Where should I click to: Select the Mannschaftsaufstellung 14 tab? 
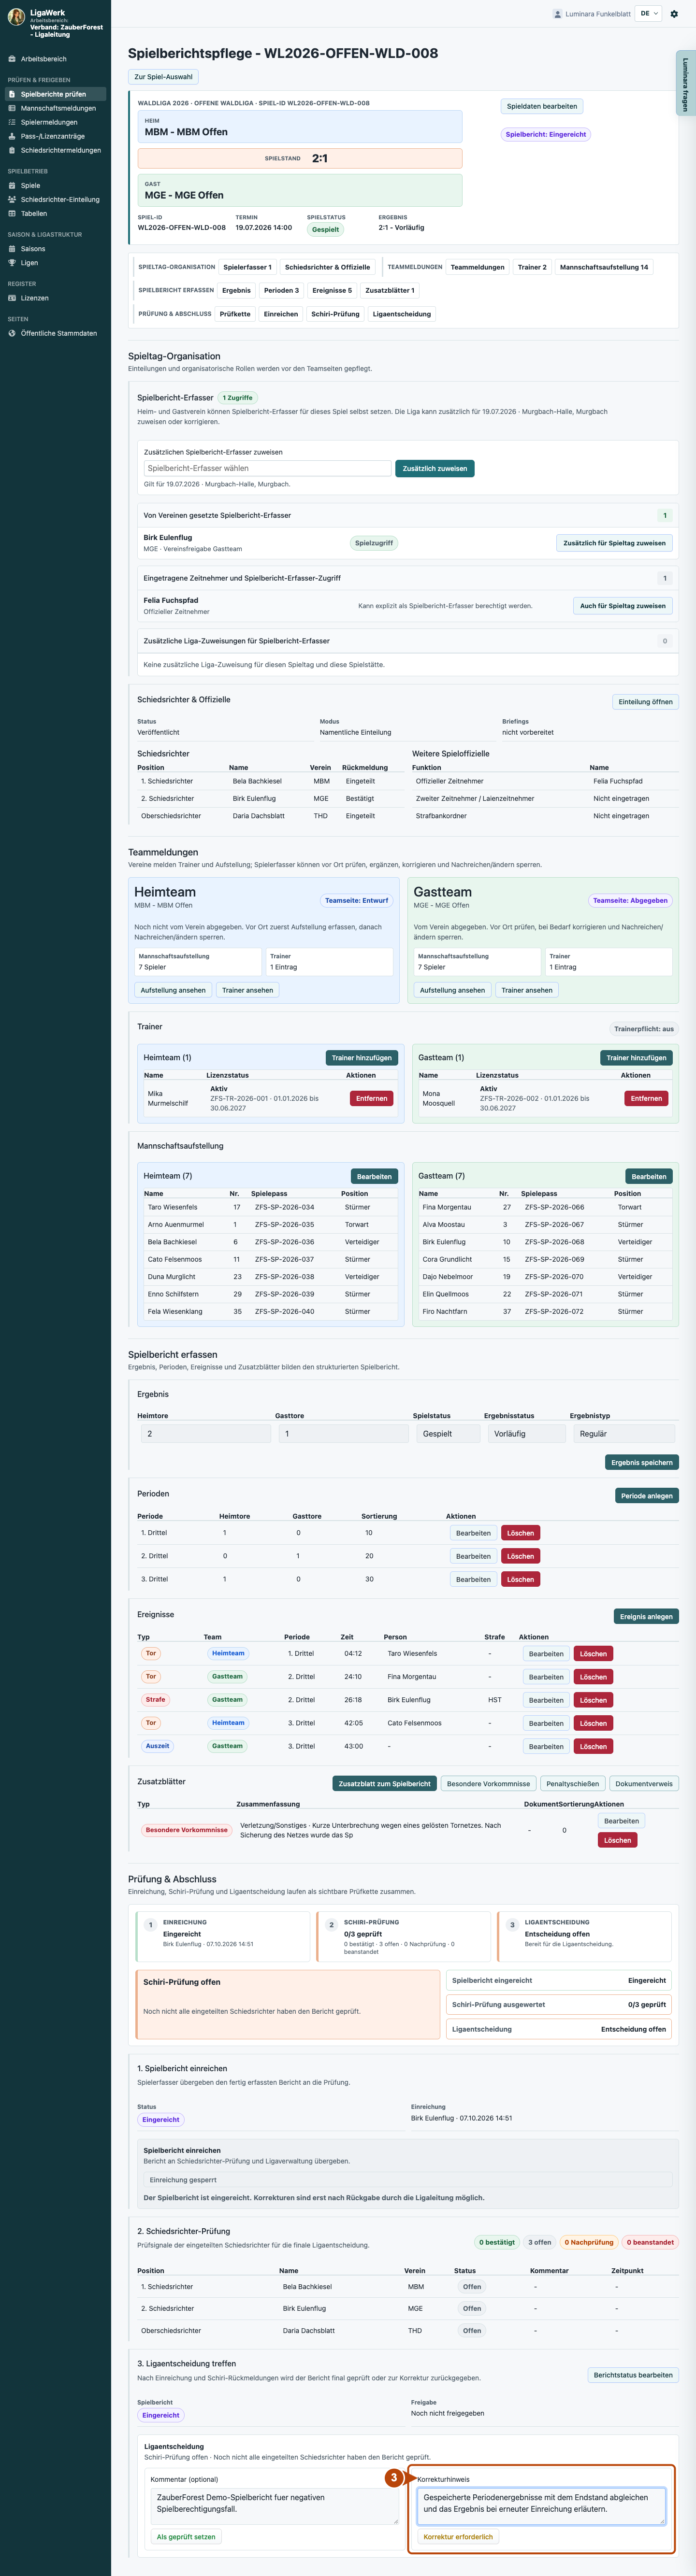pyautogui.click(x=604, y=267)
